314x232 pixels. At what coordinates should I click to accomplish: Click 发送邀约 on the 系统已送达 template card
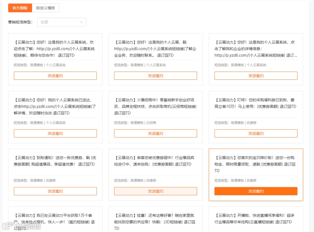click(55, 134)
